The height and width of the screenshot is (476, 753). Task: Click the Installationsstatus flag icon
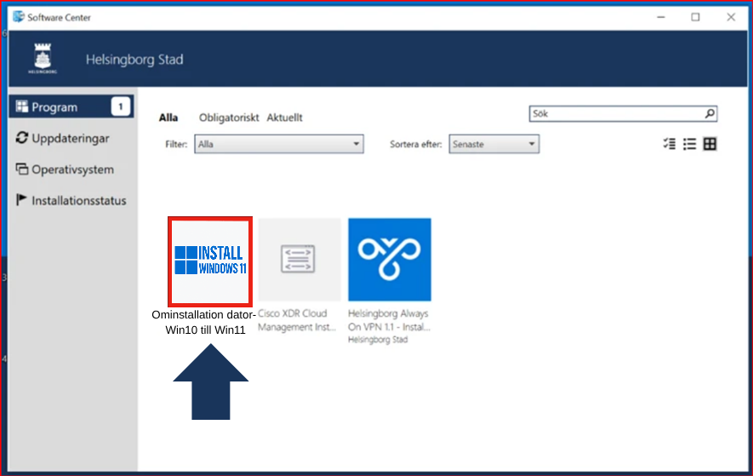click(x=21, y=199)
